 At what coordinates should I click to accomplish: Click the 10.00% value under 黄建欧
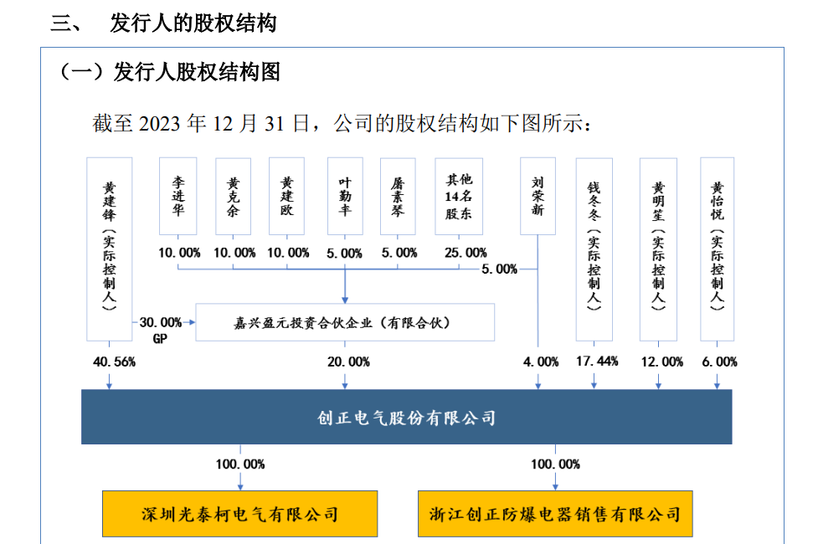[289, 253]
